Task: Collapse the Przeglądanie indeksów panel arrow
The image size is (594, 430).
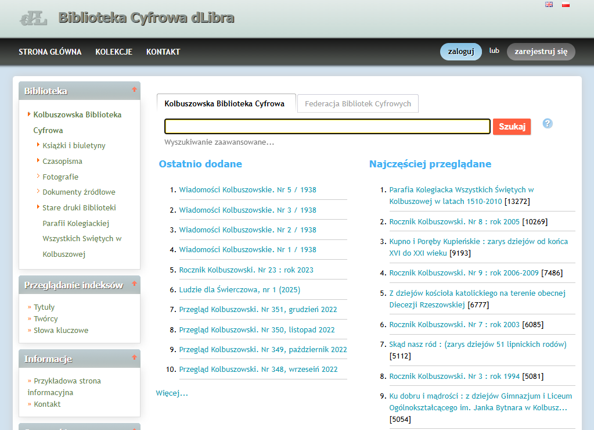Action: 134,284
